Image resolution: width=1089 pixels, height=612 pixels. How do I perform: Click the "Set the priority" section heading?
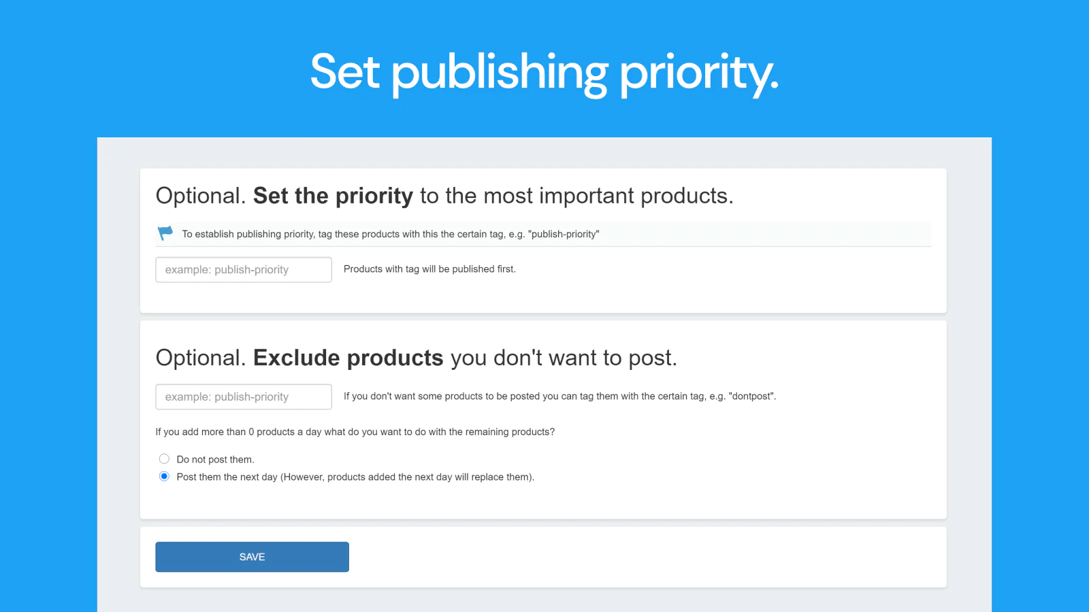coord(333,196)
